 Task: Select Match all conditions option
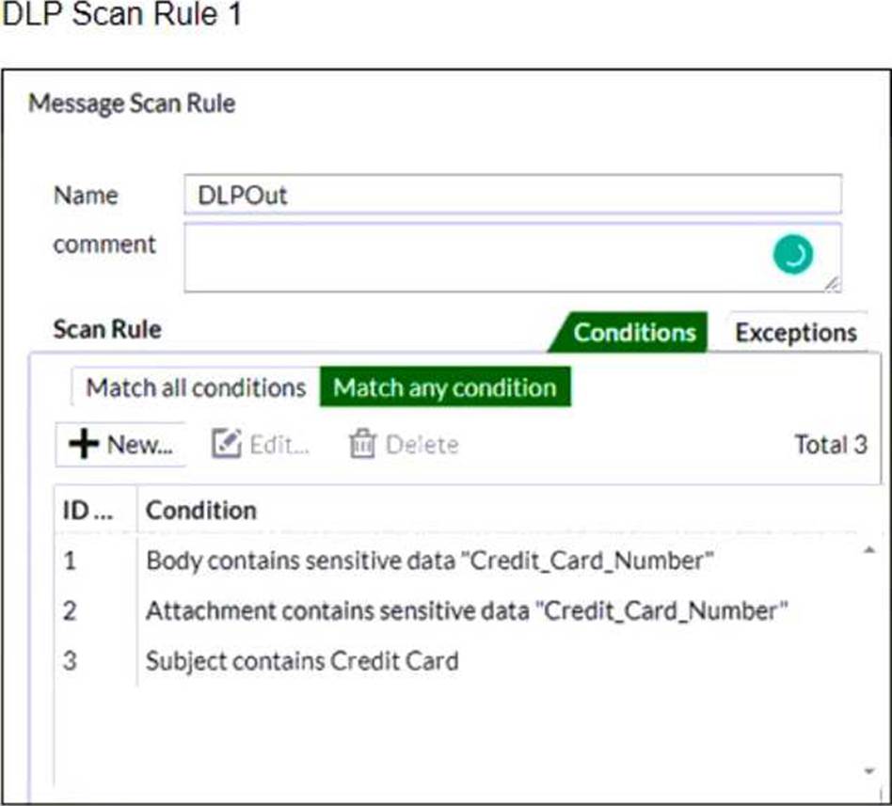click(196, 387)
